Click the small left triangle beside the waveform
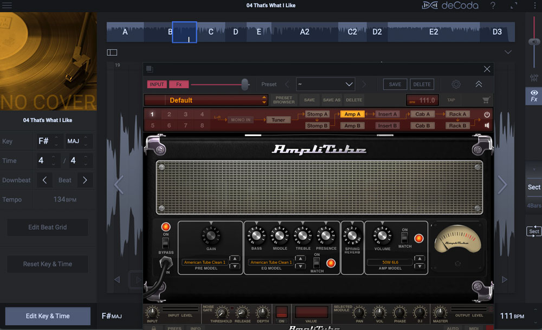The width and height of the screenshot is (542, 330). point(117,280)
